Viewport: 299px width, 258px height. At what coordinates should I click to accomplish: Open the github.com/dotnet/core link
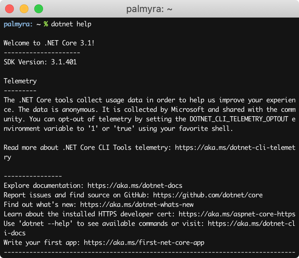[208, 195]
